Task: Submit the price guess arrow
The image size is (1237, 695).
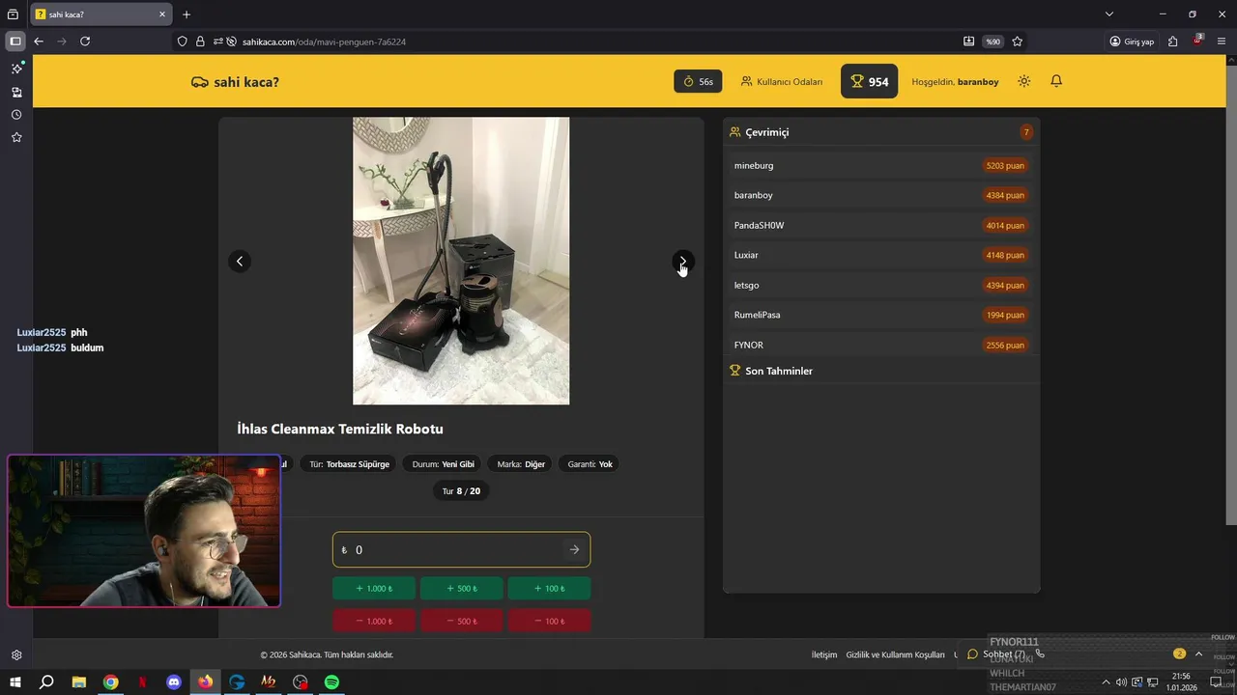Action: pyautogui.click(x=574, y=549)
